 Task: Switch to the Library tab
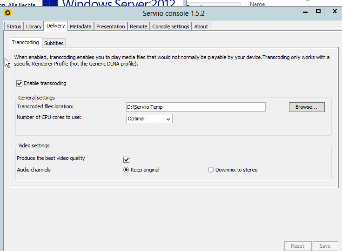[x=34, y=26]
